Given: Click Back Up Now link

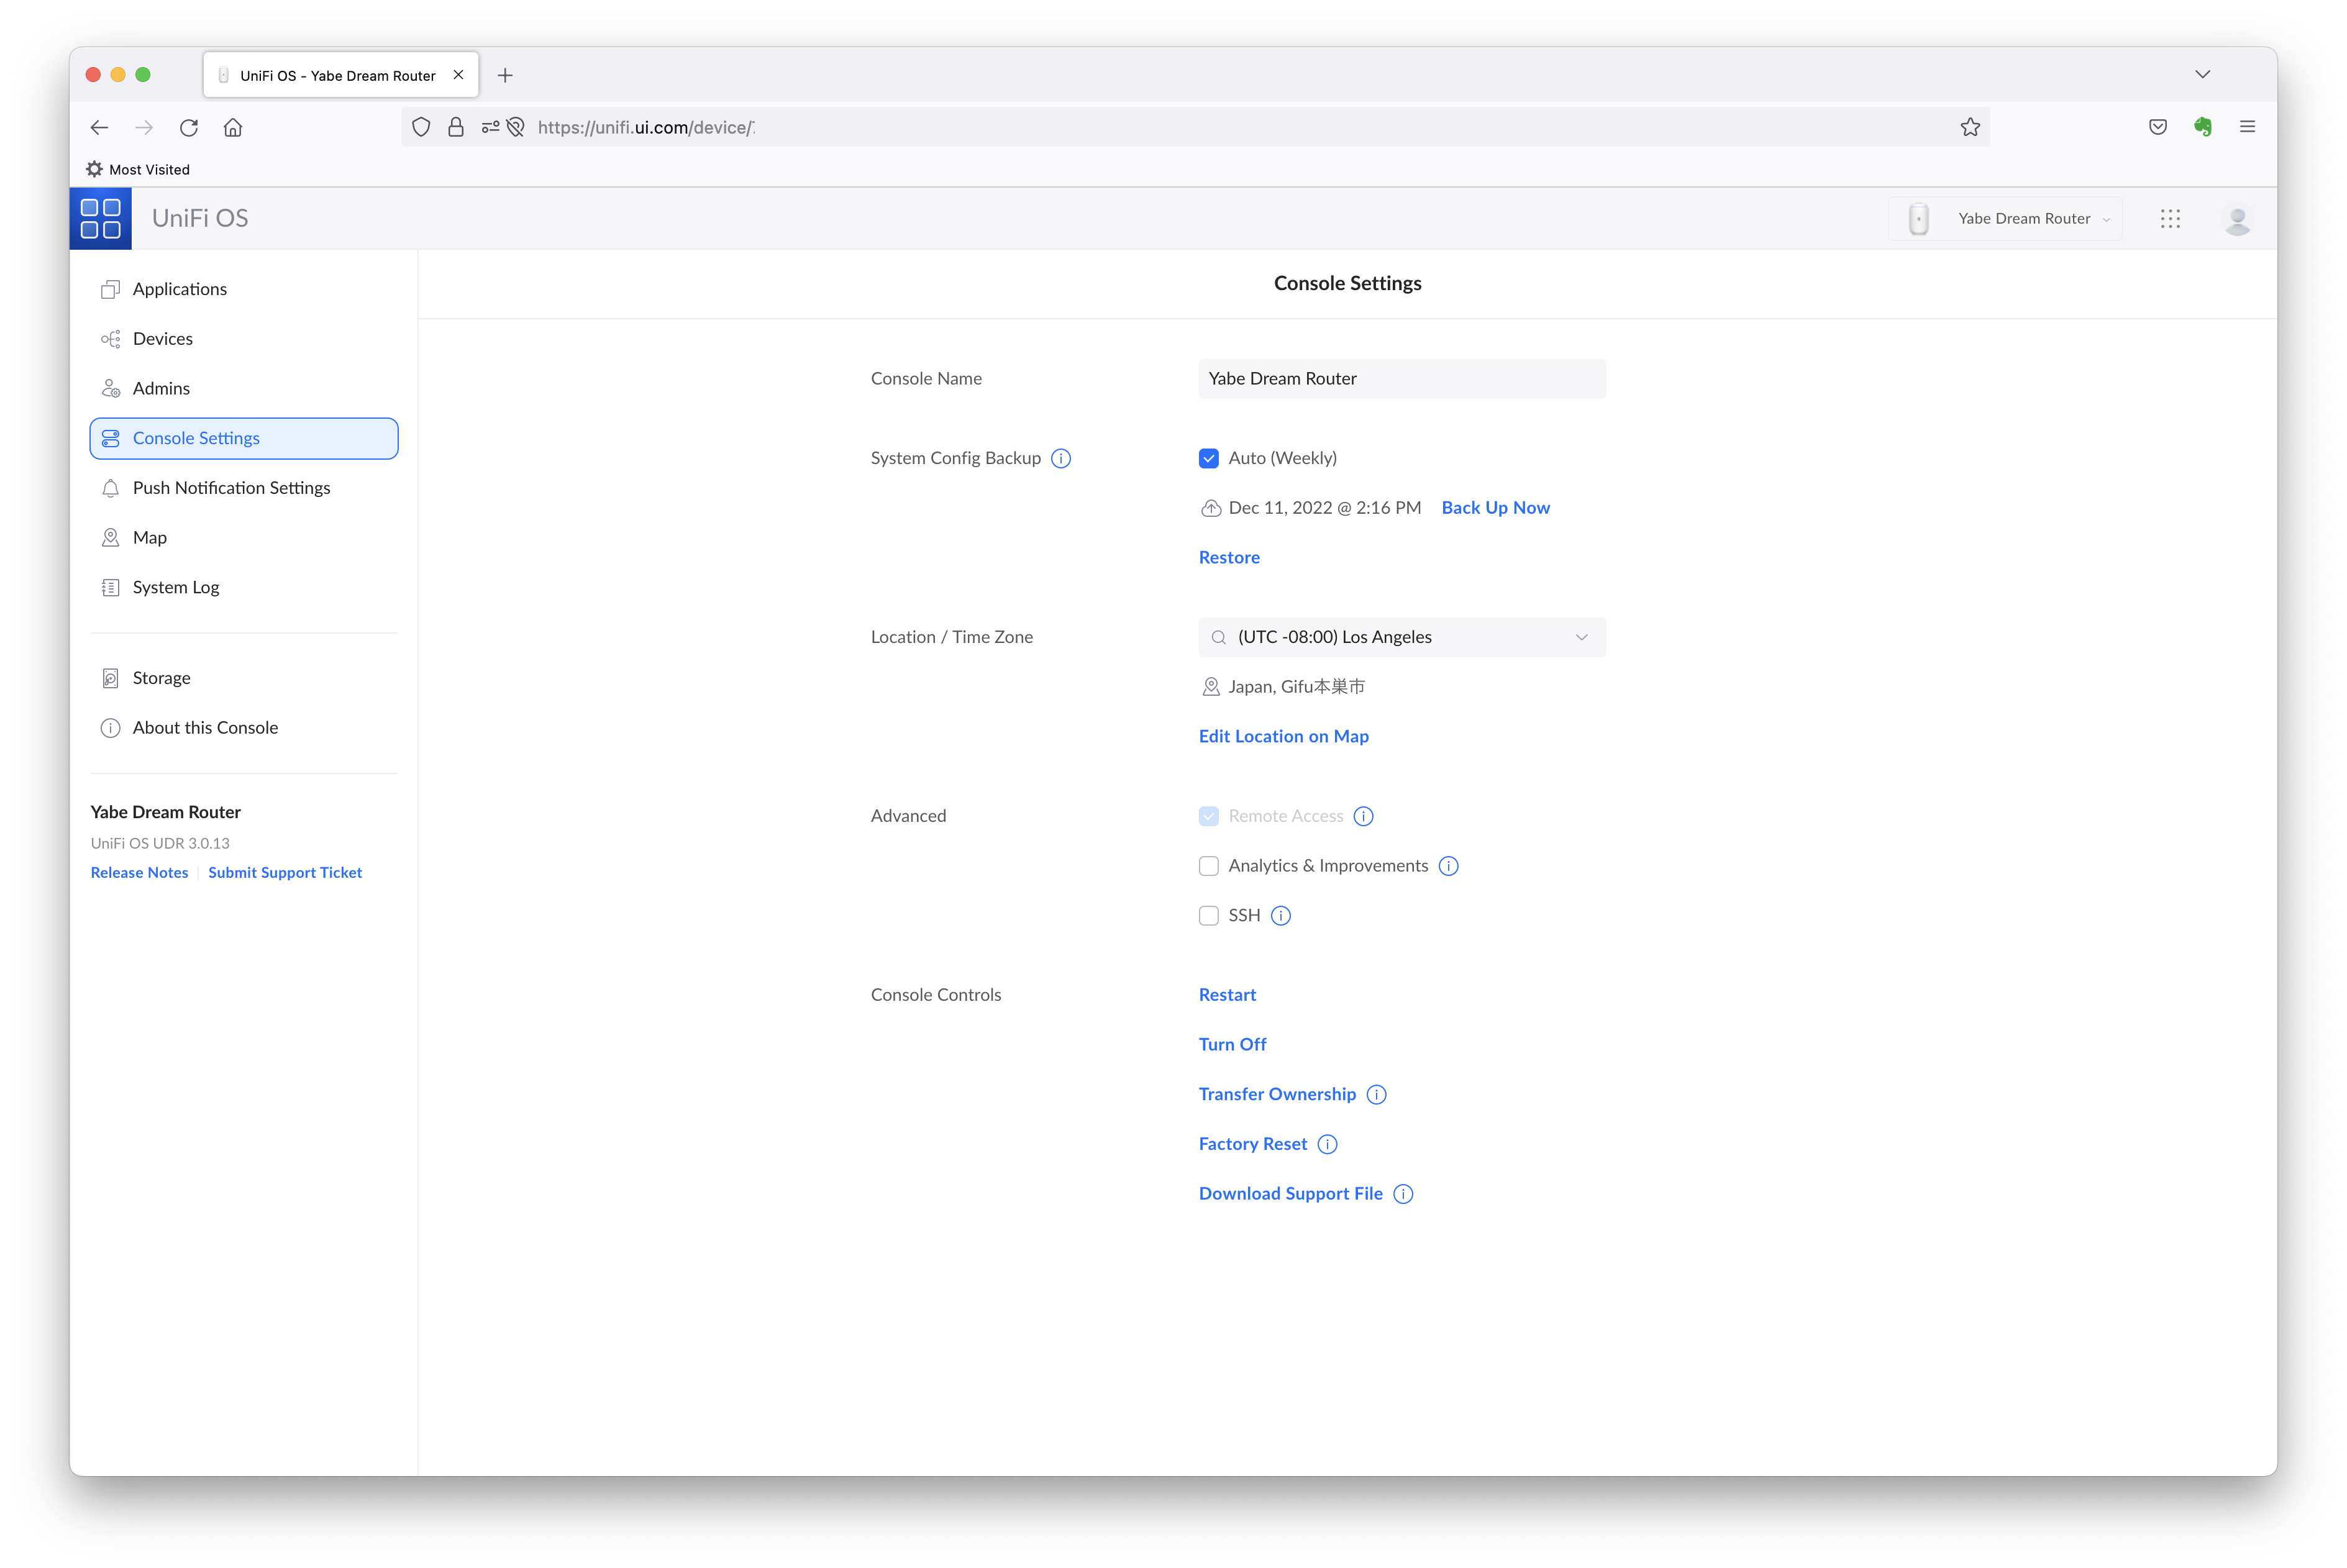Looking at the screenshot, I should (1495, 508).
